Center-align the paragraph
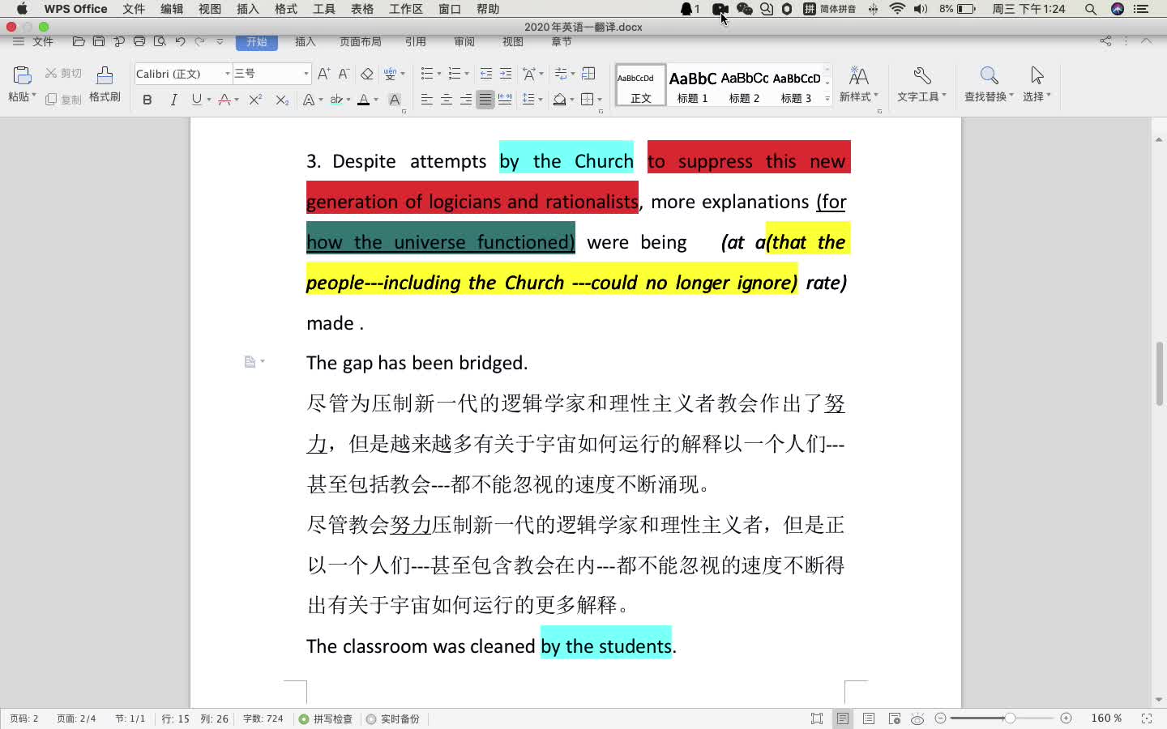This screenshot has width=1167, height=729. 447,100
